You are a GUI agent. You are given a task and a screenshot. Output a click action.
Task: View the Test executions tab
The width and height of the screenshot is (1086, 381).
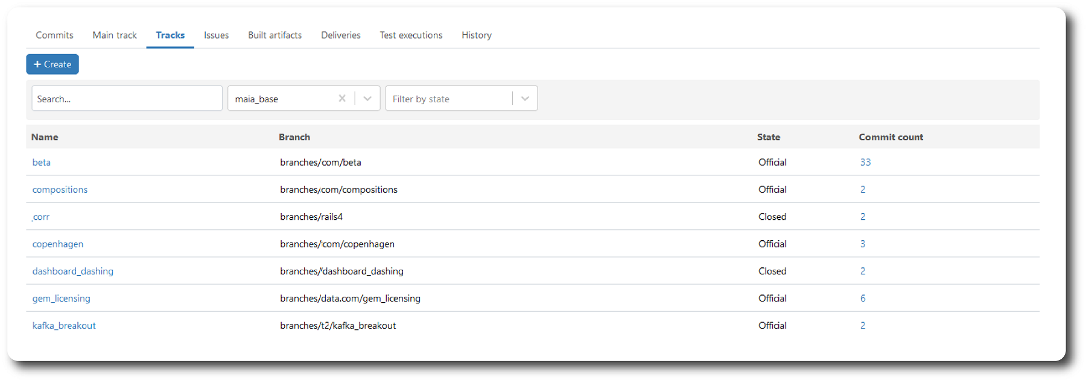411,36
